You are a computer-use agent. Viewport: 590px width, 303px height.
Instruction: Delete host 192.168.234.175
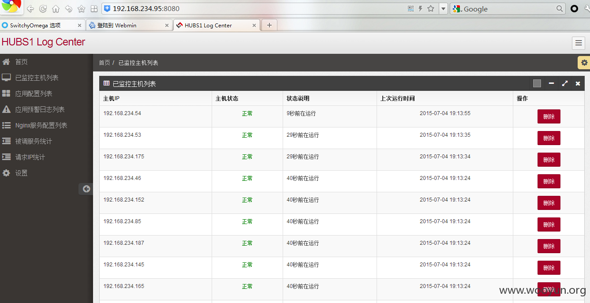coord(549,160)
